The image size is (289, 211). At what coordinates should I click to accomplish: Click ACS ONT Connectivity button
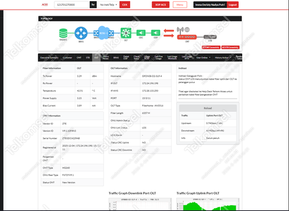click(211, 47)
